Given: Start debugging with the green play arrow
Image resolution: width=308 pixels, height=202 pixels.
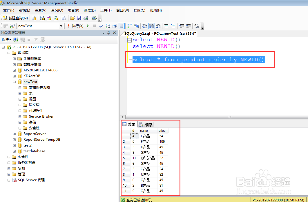Looking at the screenshot, I should [88, 26].
